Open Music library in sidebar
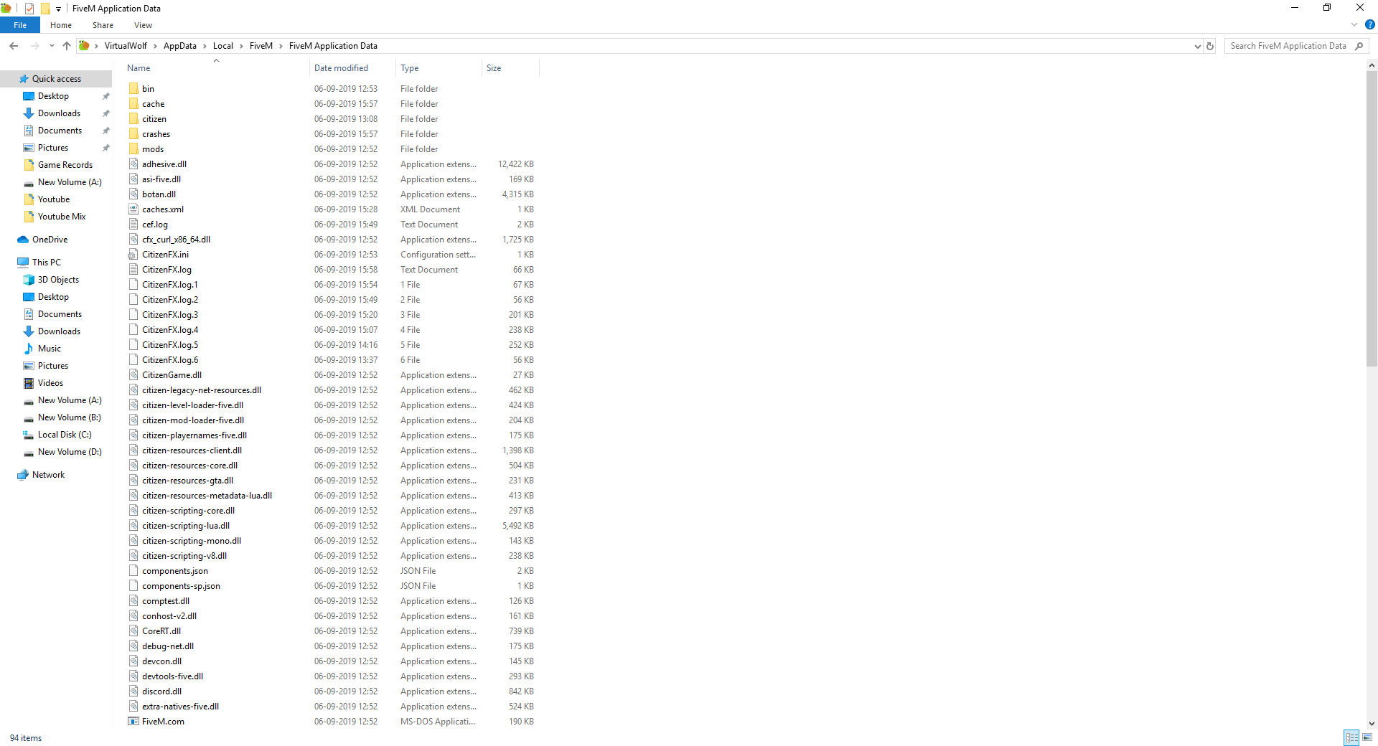This screenshot has width=1378, height=746. pyautogui.click(x=49, y=349)
